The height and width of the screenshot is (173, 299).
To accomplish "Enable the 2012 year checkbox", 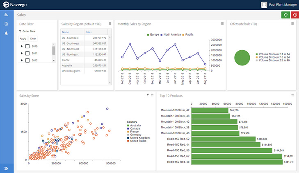I will pos(27,60).
